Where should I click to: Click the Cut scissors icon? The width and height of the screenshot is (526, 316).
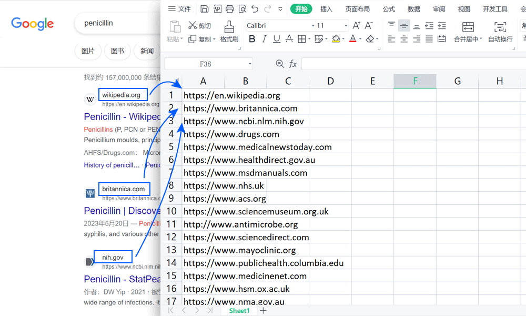tap(193, 26)
